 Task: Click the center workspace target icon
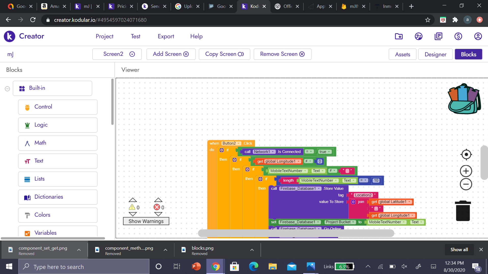pos(466,155)
